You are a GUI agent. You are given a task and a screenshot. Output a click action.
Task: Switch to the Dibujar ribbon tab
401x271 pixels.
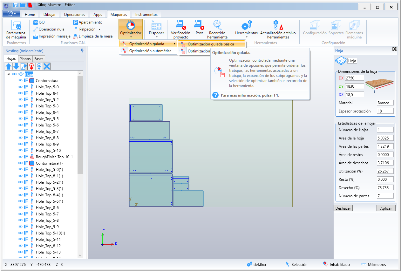tap(49, 14)
